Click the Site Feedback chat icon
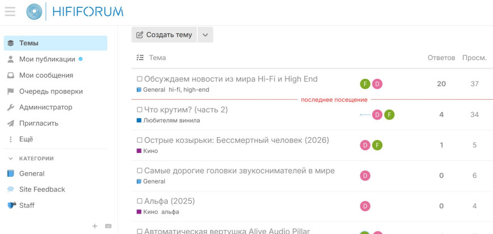 coord(11,190)
